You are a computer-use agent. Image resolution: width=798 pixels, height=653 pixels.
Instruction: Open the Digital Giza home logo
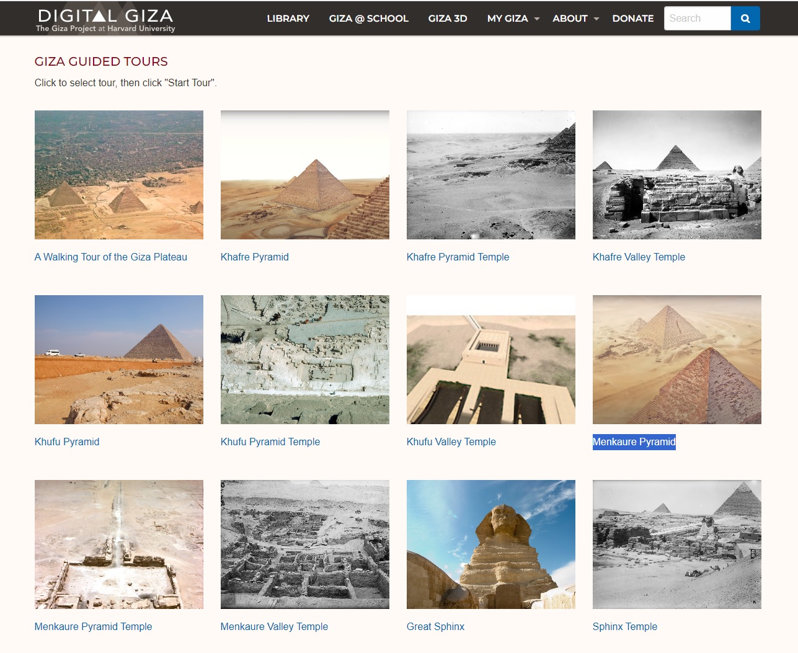pyautogui.click(x=105, y=20)
